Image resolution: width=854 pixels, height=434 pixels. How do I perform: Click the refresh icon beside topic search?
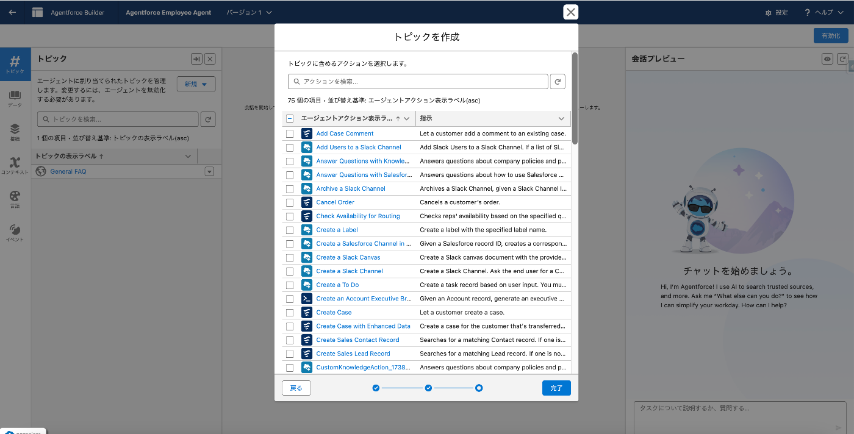209,119
